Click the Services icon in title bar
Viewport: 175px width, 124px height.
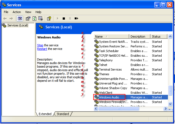[4, 5]
